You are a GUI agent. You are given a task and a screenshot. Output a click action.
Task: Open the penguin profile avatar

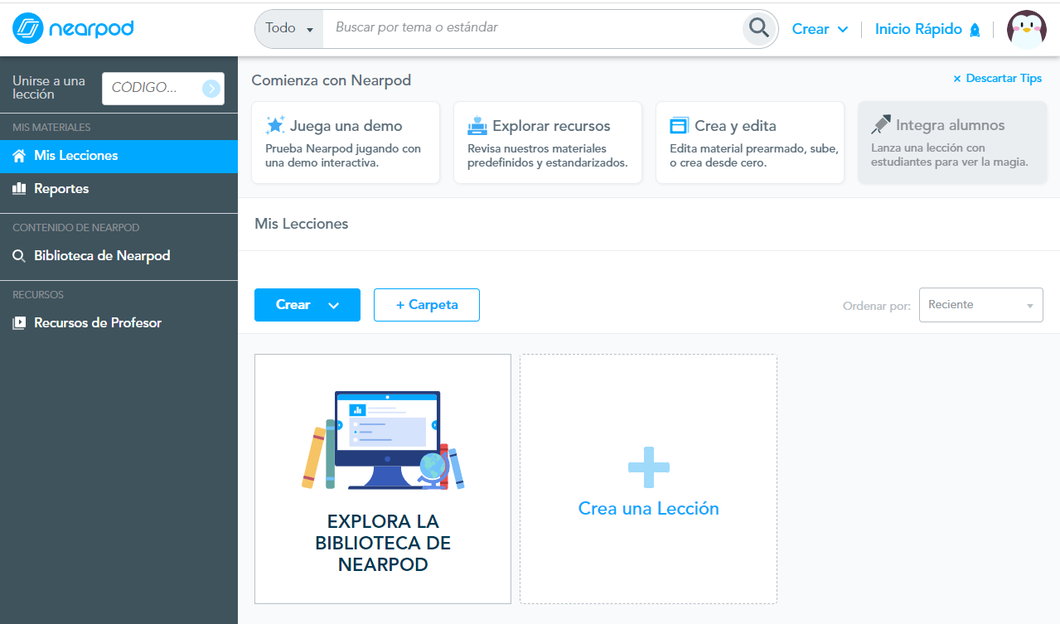pos(1026,30)
